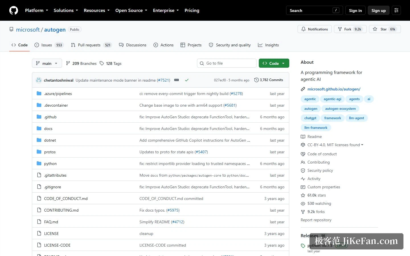Expand the Resources navigation menu

click(97, 11)
